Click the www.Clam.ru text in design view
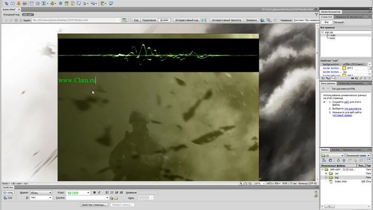The width and height of the screenshot is (373, 210). tap(77, 80)
